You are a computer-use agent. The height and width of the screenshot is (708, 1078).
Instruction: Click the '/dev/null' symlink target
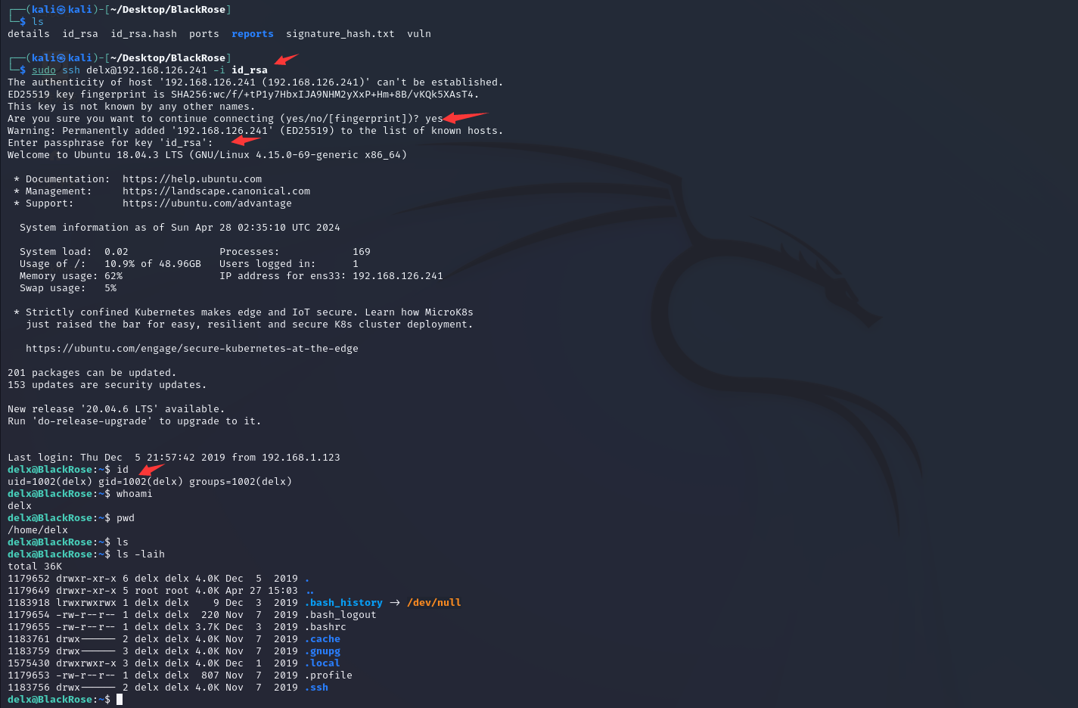pyautogui.click(x=434, y=603)
